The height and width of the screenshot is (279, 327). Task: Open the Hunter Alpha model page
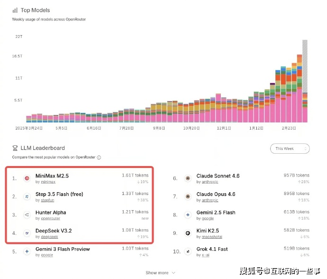click(x=51, y=213)
